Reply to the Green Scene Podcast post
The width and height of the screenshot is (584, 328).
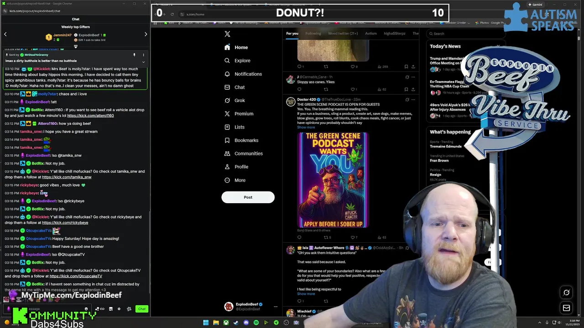(299, 237)
